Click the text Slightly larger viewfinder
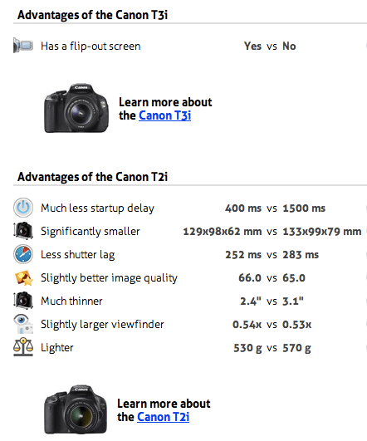Viewport: 367px width, 441px height. [102, 325]
